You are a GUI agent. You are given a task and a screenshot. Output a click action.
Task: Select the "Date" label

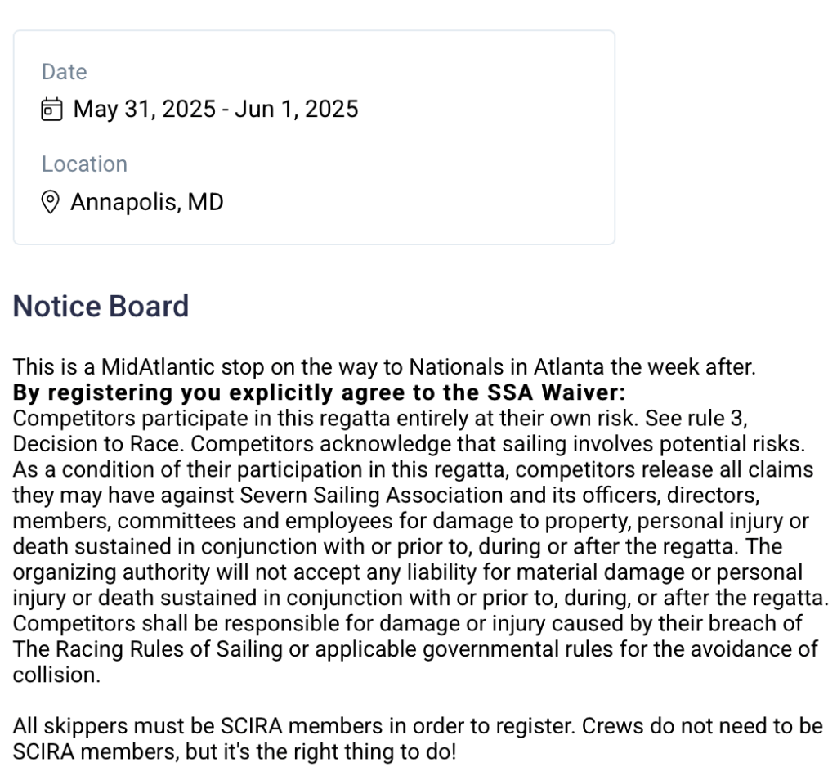click(x=64, y=72)
